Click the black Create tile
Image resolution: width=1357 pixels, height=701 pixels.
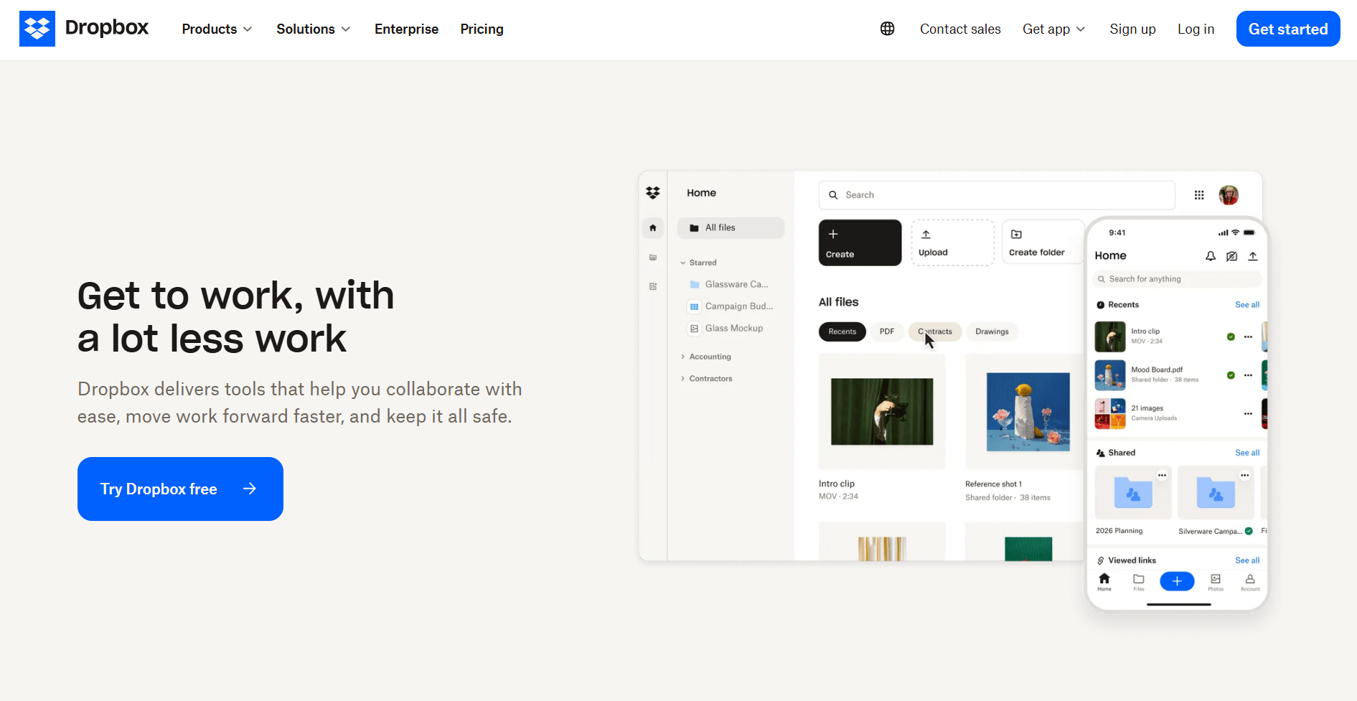tap(859, 243)
